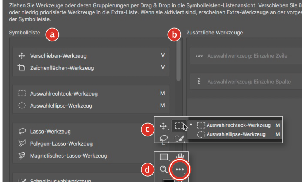Click the foreground color swatch below zoom tool
The image size is (302, 182).
[168, 181]
